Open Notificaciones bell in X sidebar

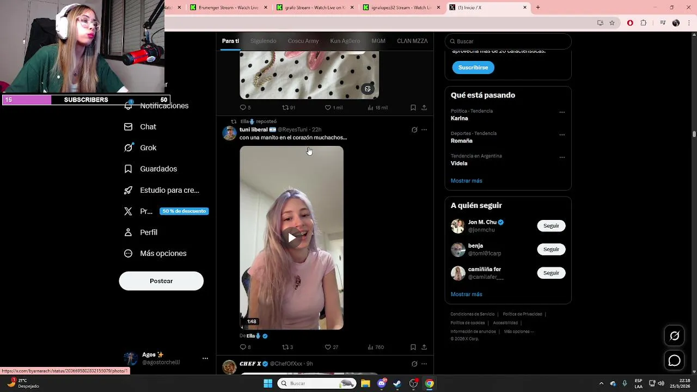(x=129, y=106)
